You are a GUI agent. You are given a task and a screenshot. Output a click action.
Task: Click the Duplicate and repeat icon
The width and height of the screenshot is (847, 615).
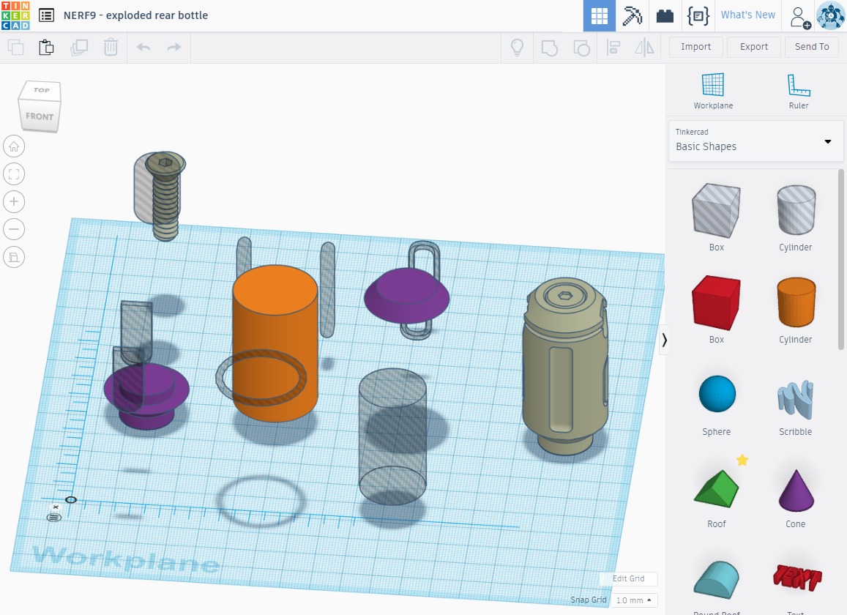(x=79, y=48)
